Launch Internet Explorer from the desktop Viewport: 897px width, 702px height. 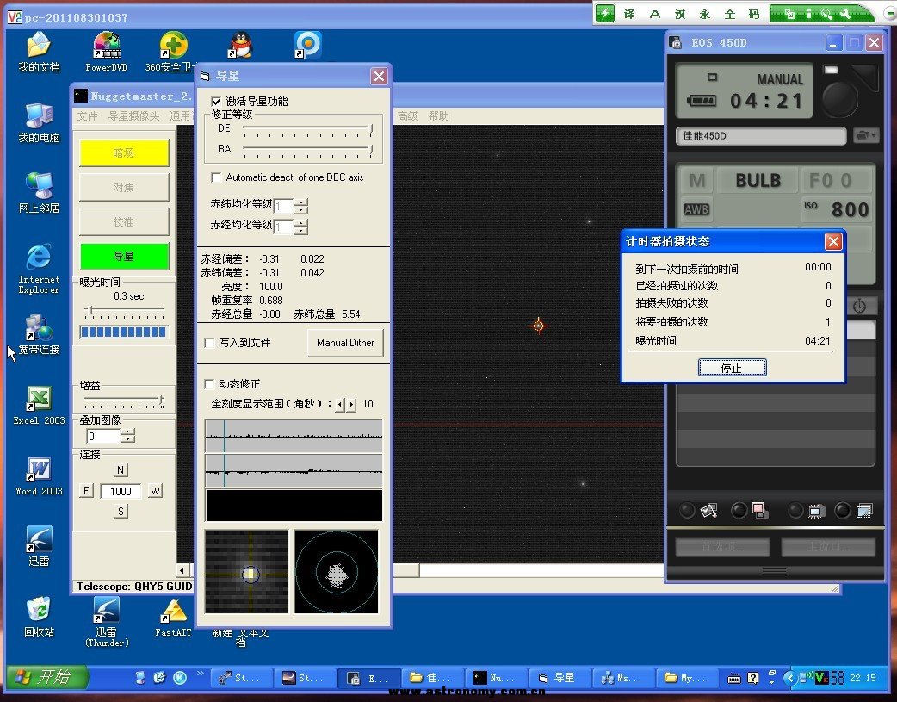click(x=39, y=268)
